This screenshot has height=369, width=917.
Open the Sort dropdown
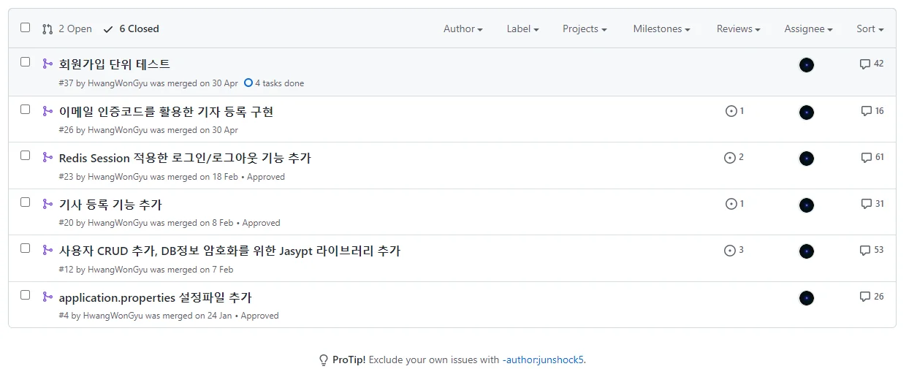tap(870, 29)
